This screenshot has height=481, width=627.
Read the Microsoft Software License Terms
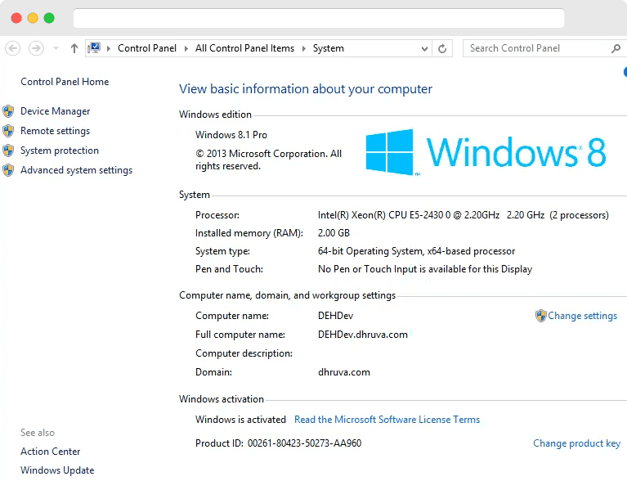tap(387, 420)
